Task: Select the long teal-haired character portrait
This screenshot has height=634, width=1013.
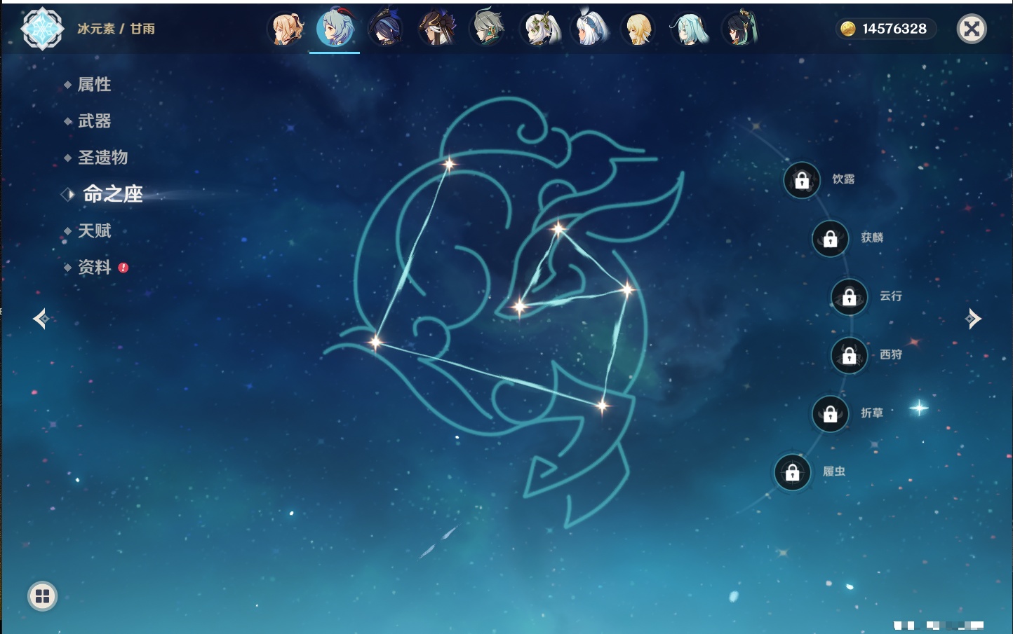Action: point(690,29)
